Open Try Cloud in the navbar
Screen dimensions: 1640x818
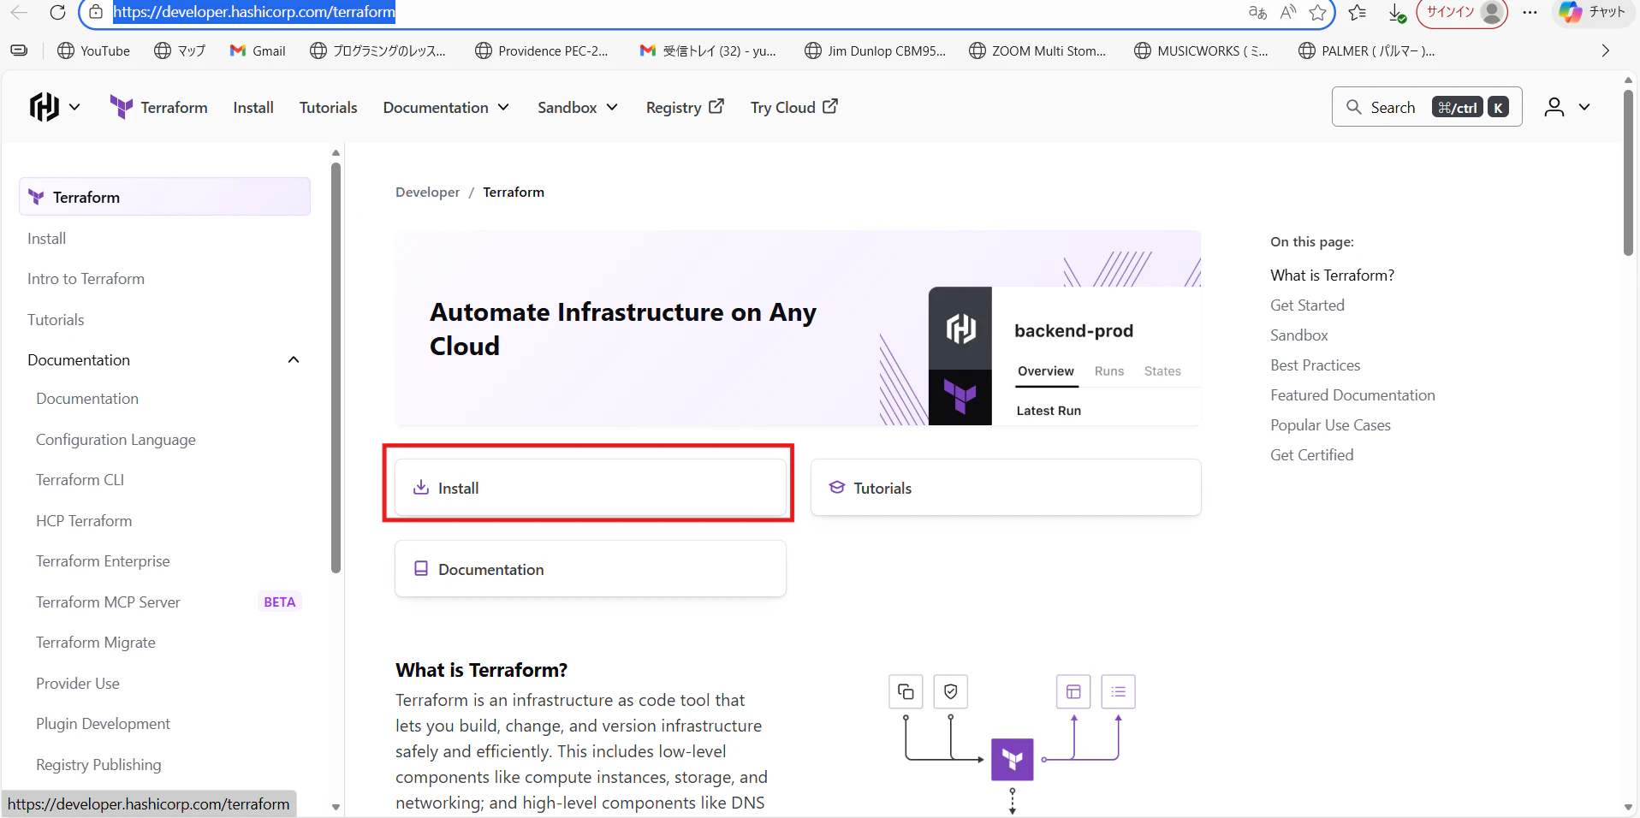tap(794, 107)
